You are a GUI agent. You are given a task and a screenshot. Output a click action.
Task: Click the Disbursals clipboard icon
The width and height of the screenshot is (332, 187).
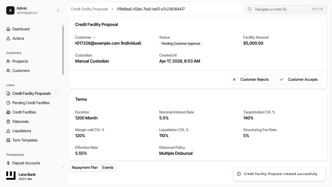coord(8,122)
